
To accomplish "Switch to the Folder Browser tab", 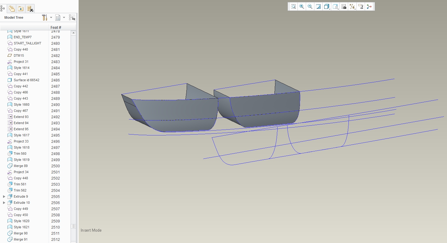I will click(12, 9).
